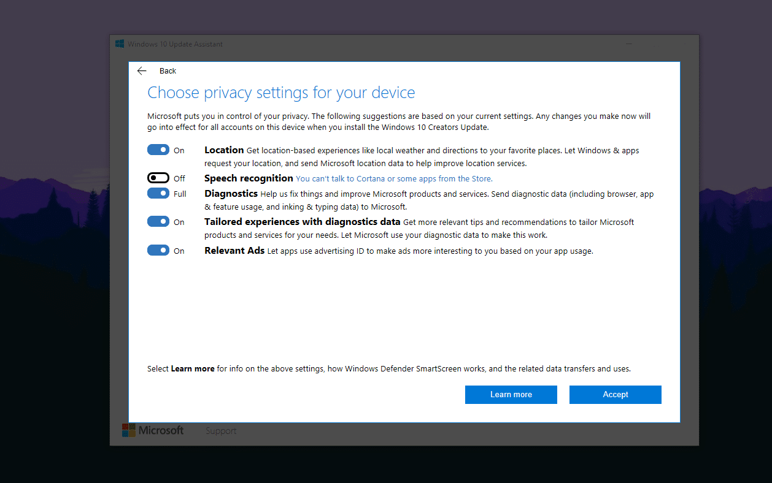Turn off the Relevant Ads toggle
This screenshot has height=483, width=772.
click(x=158, y=250)
